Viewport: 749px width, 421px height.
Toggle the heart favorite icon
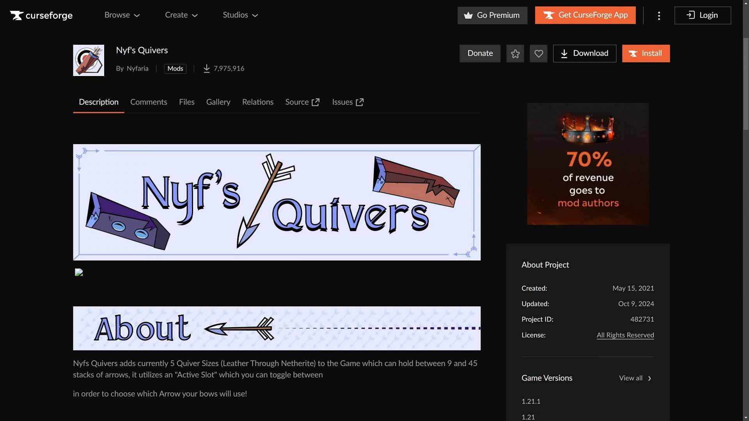click(538, 53)
